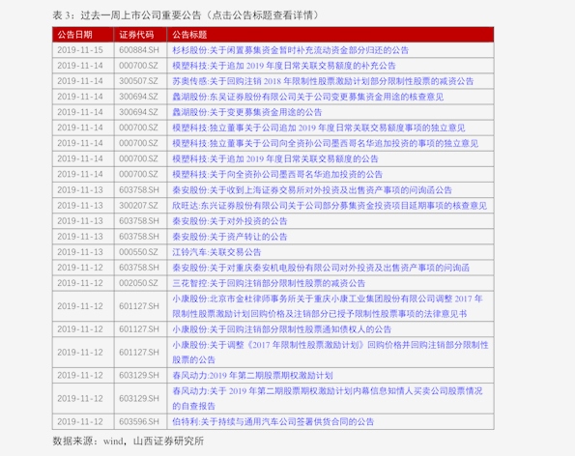Image resolution: width=575 pixels, height=456 pixels.
Task: Click the date in the 000550.SZ row
Action: click(80, 252)
